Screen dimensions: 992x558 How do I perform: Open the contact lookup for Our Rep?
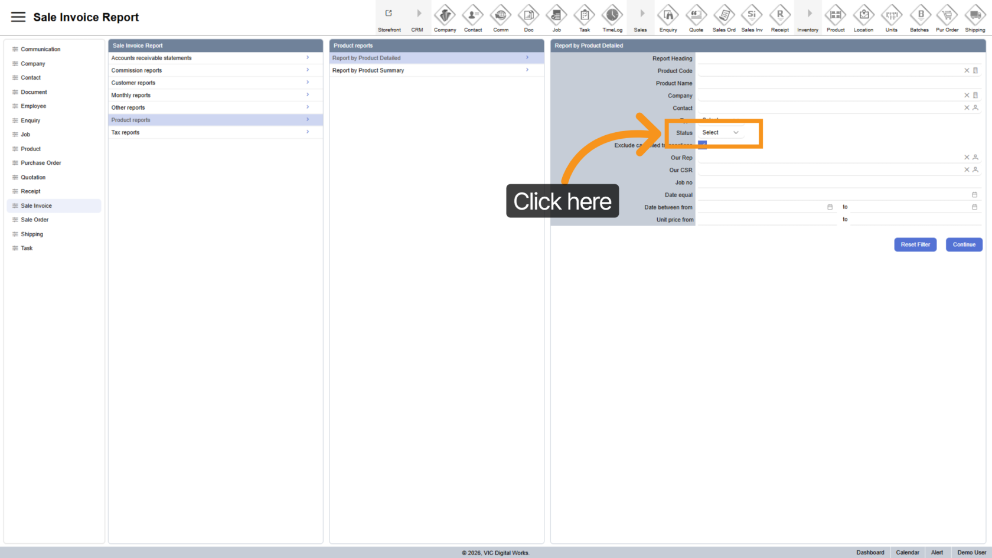click(975, 158)
